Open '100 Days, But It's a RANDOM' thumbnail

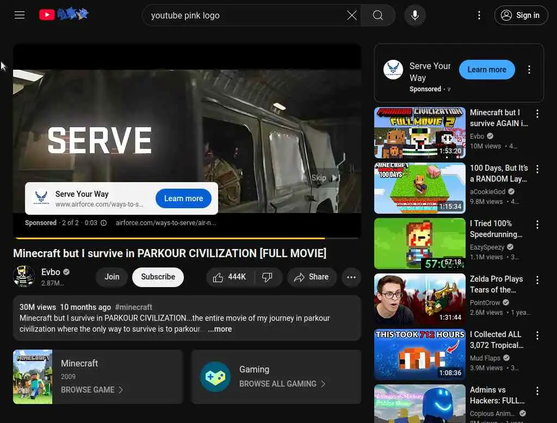(x=420, y=188)
